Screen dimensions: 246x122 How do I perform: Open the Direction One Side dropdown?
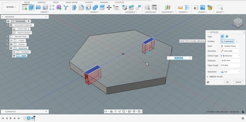coord(230,51)
